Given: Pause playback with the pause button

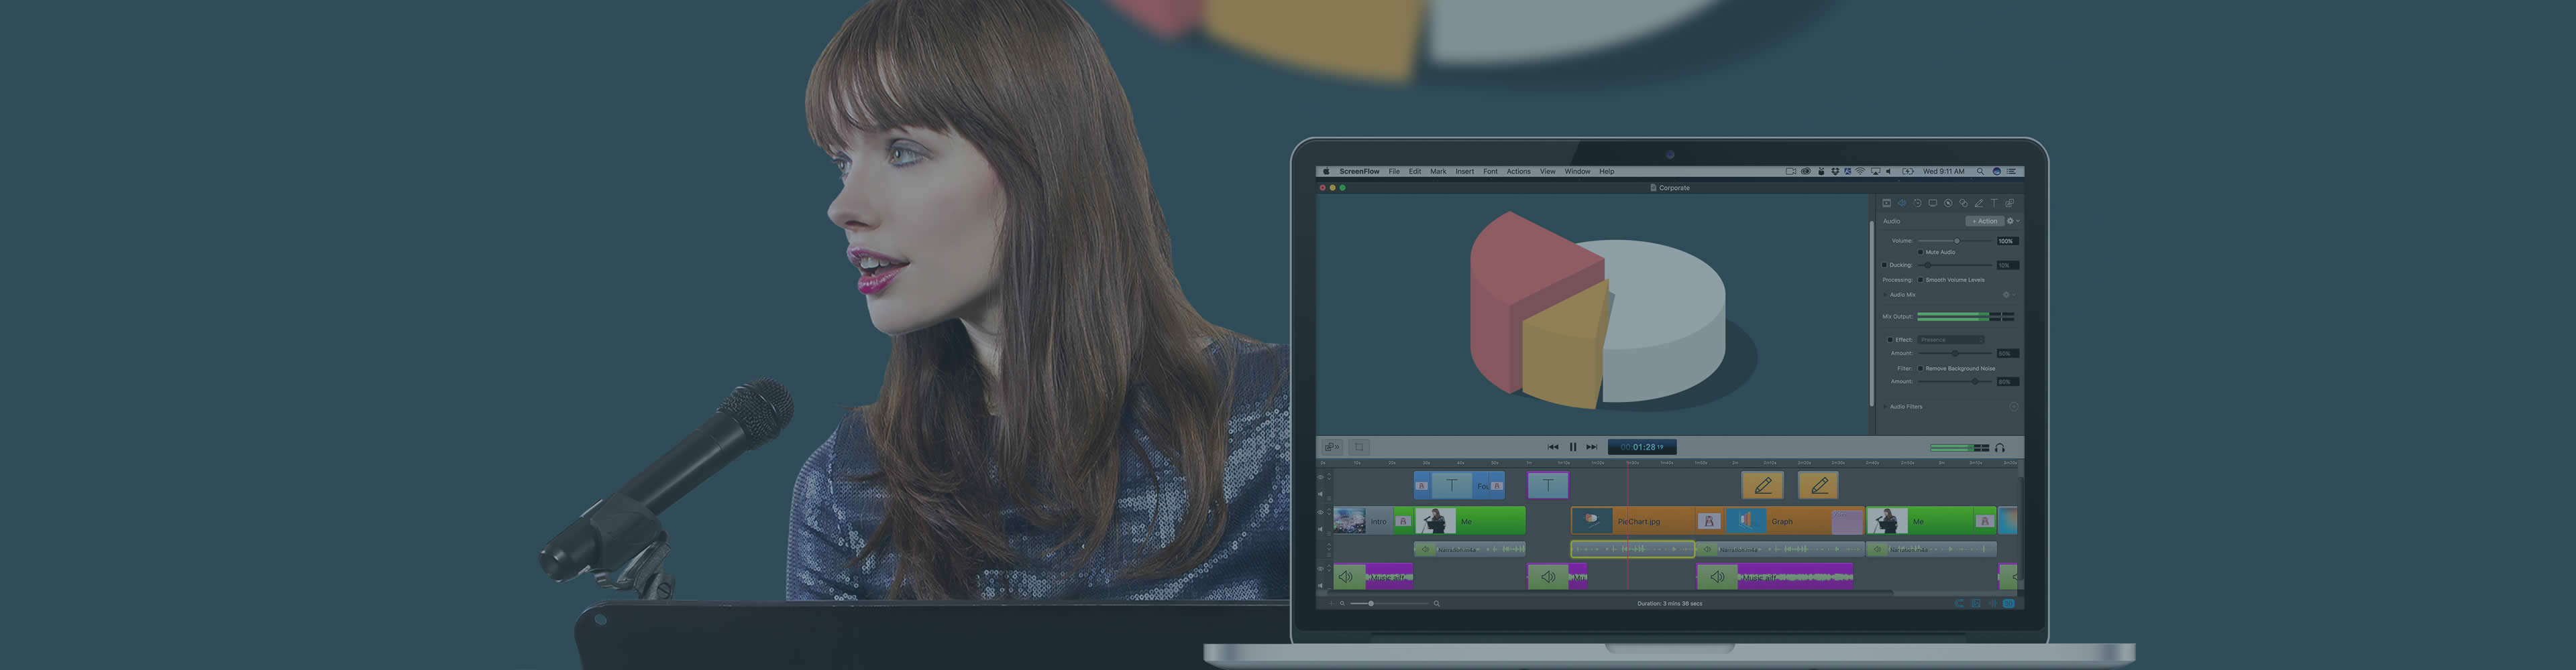Looking at the screenshot, I should [x=1573, y=448].
